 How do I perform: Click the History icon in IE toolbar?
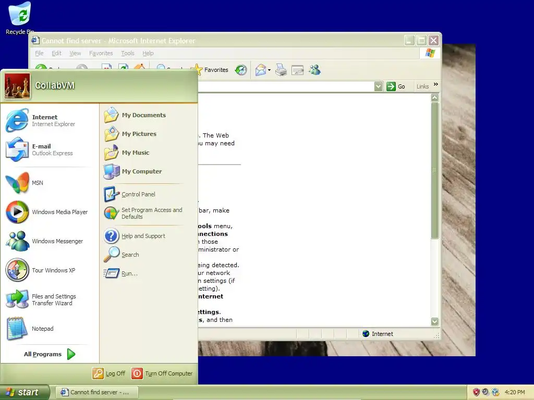[x=241, y=70]
